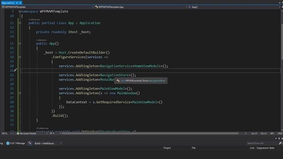Close the App.xaml.cs tab
This screenshot has width=283, height=159.
pyautogui.click(x=20, y=3)
